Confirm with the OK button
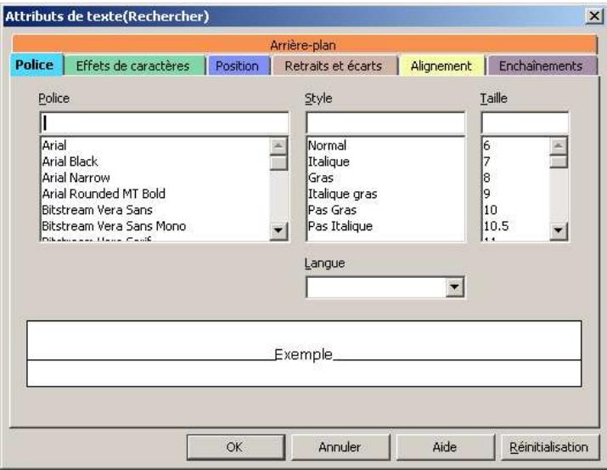The width and height of the screenshot is (607, 470). coord(235,447)
